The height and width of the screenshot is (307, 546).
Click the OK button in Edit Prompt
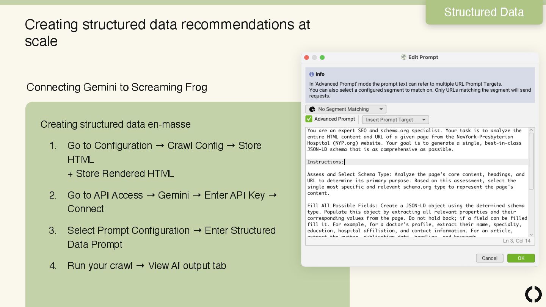(x=521, y=258)
